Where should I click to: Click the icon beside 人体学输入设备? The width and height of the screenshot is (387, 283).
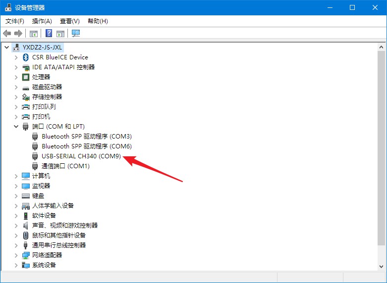click(26, 206)
